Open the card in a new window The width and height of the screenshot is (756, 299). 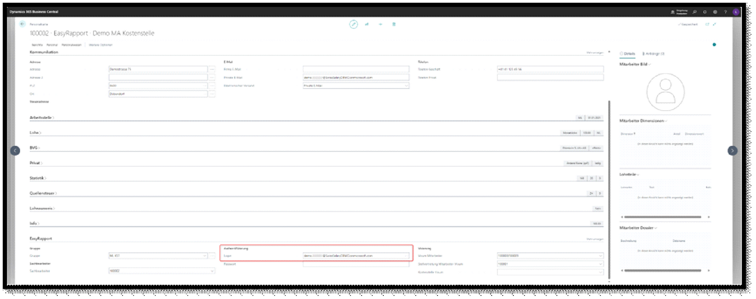[707, 24]
